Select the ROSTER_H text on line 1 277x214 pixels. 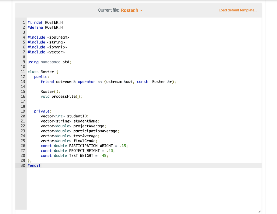pos(53,22)
